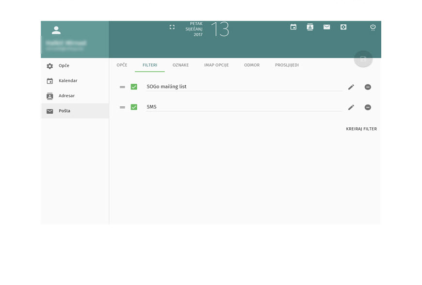Screen dimensions: 422x285
Task: Disable the SOGo mailing list filter checkbox
Action: point(134,87)
